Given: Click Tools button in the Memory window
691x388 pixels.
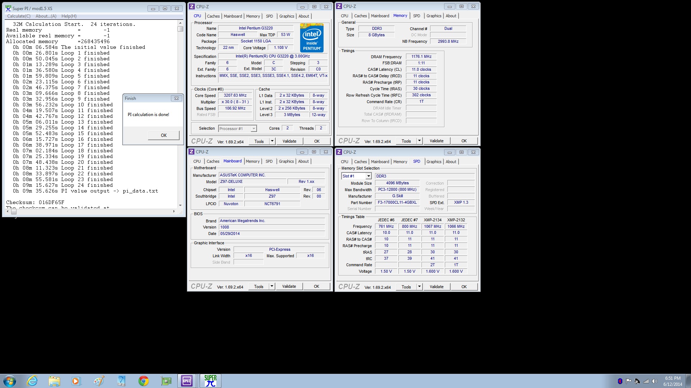Looking at the screenshot, I should (406, 141).
